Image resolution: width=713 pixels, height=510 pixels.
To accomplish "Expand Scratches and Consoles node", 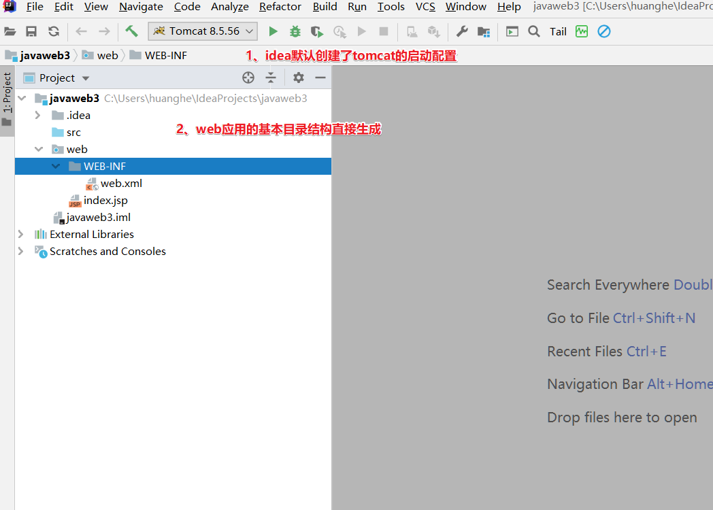I will coord(21,252).
